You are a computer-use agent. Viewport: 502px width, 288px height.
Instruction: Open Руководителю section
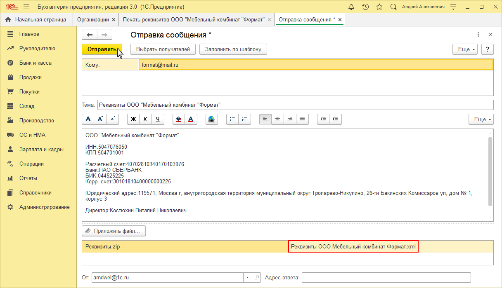click(x=38, y=48)
